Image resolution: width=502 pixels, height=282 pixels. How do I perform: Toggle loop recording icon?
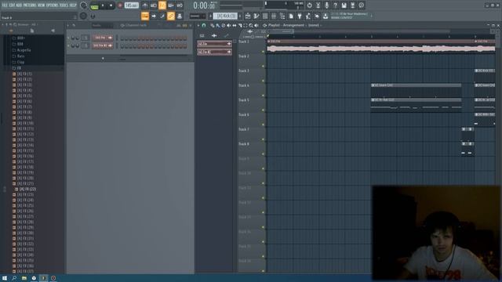[180, 5]
